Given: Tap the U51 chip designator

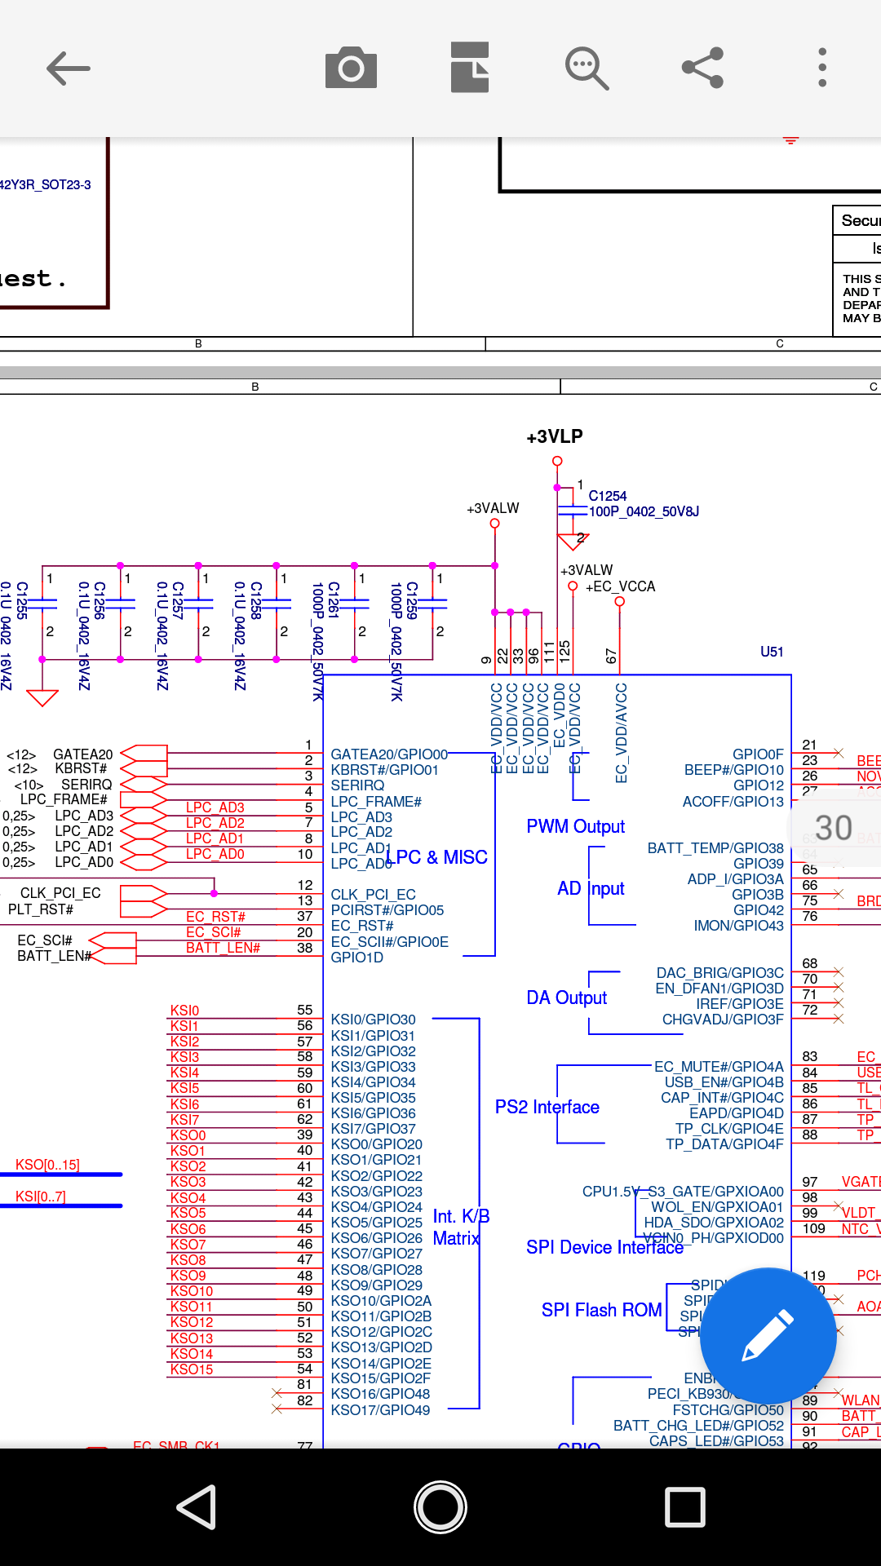Looking at the screenshot, I should click(x=771, y=652).
